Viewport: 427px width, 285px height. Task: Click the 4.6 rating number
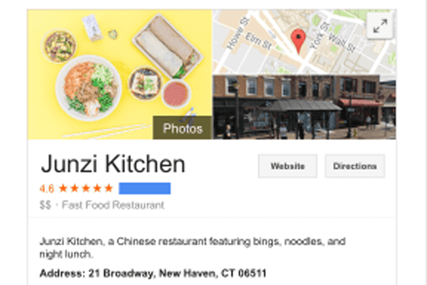tap(47, 188)
